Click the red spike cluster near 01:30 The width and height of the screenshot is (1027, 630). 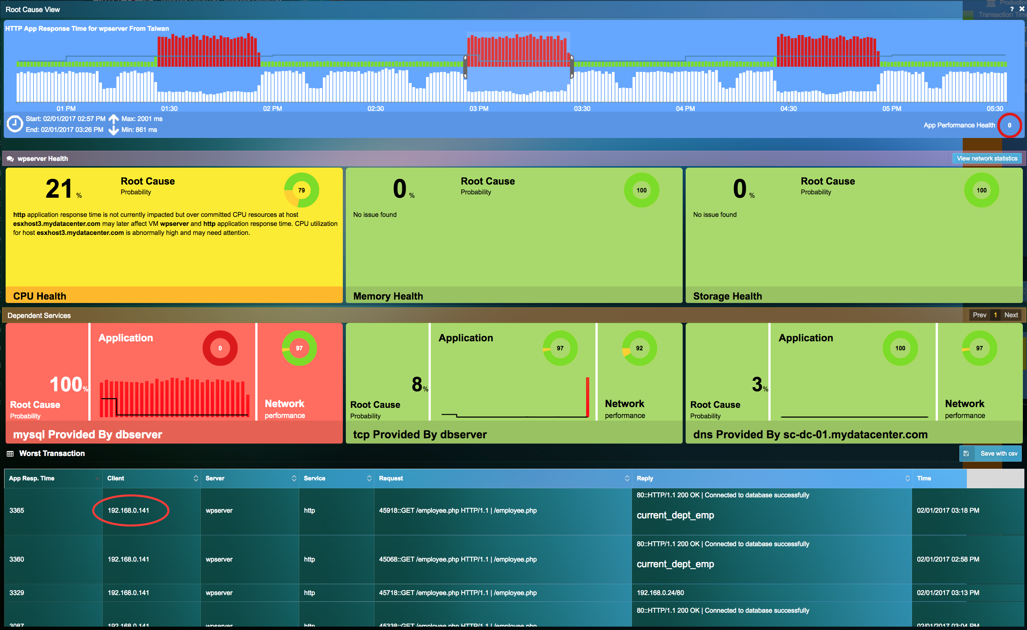tap(208, 50)
